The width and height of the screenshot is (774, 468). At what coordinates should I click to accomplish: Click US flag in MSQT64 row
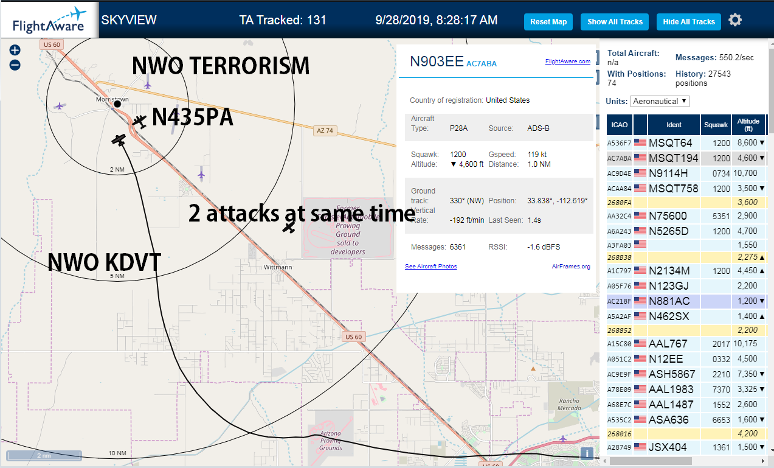(640, 143)
